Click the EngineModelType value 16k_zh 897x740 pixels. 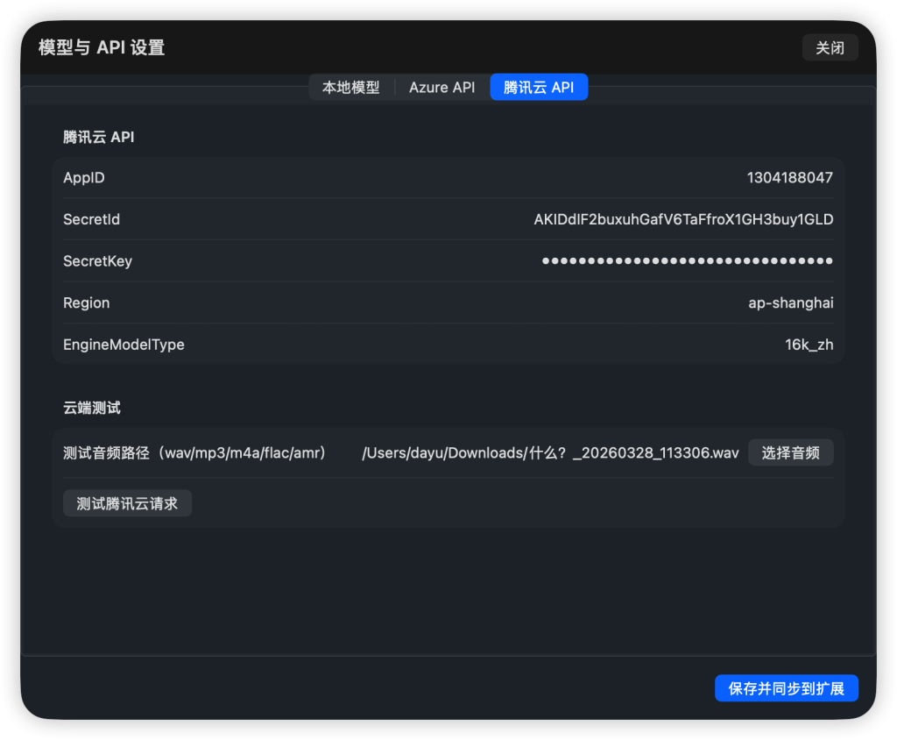coord(809,345)
